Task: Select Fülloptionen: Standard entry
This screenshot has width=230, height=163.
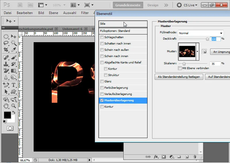Action: click(123, 31)
